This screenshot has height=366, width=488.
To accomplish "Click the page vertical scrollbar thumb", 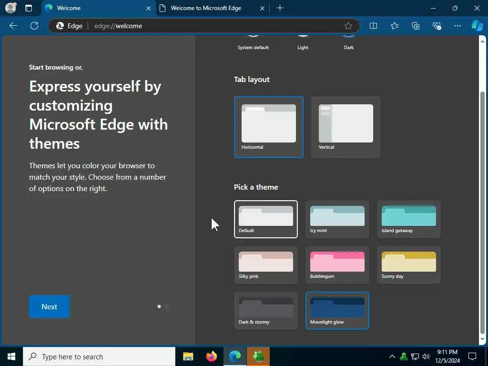I will (x=482, y=212).
